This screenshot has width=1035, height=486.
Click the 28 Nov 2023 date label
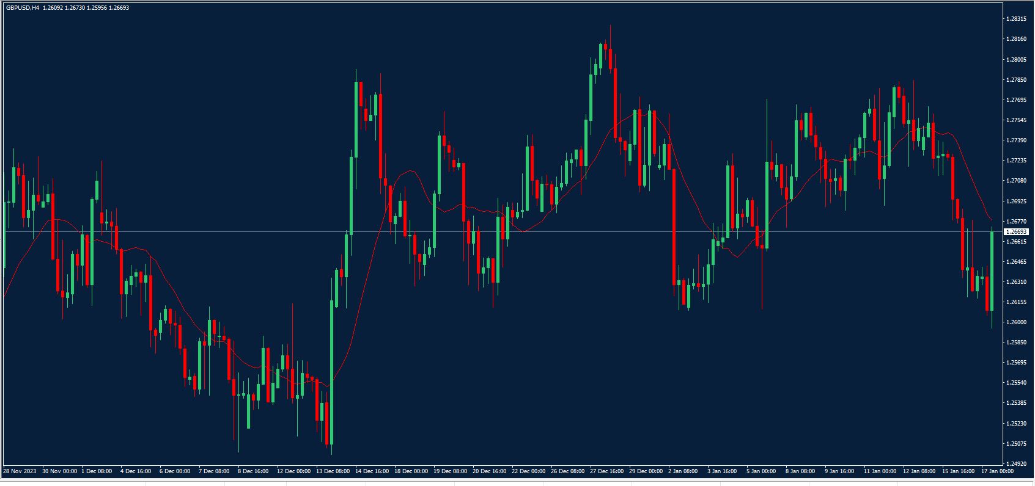click(20, 471)
